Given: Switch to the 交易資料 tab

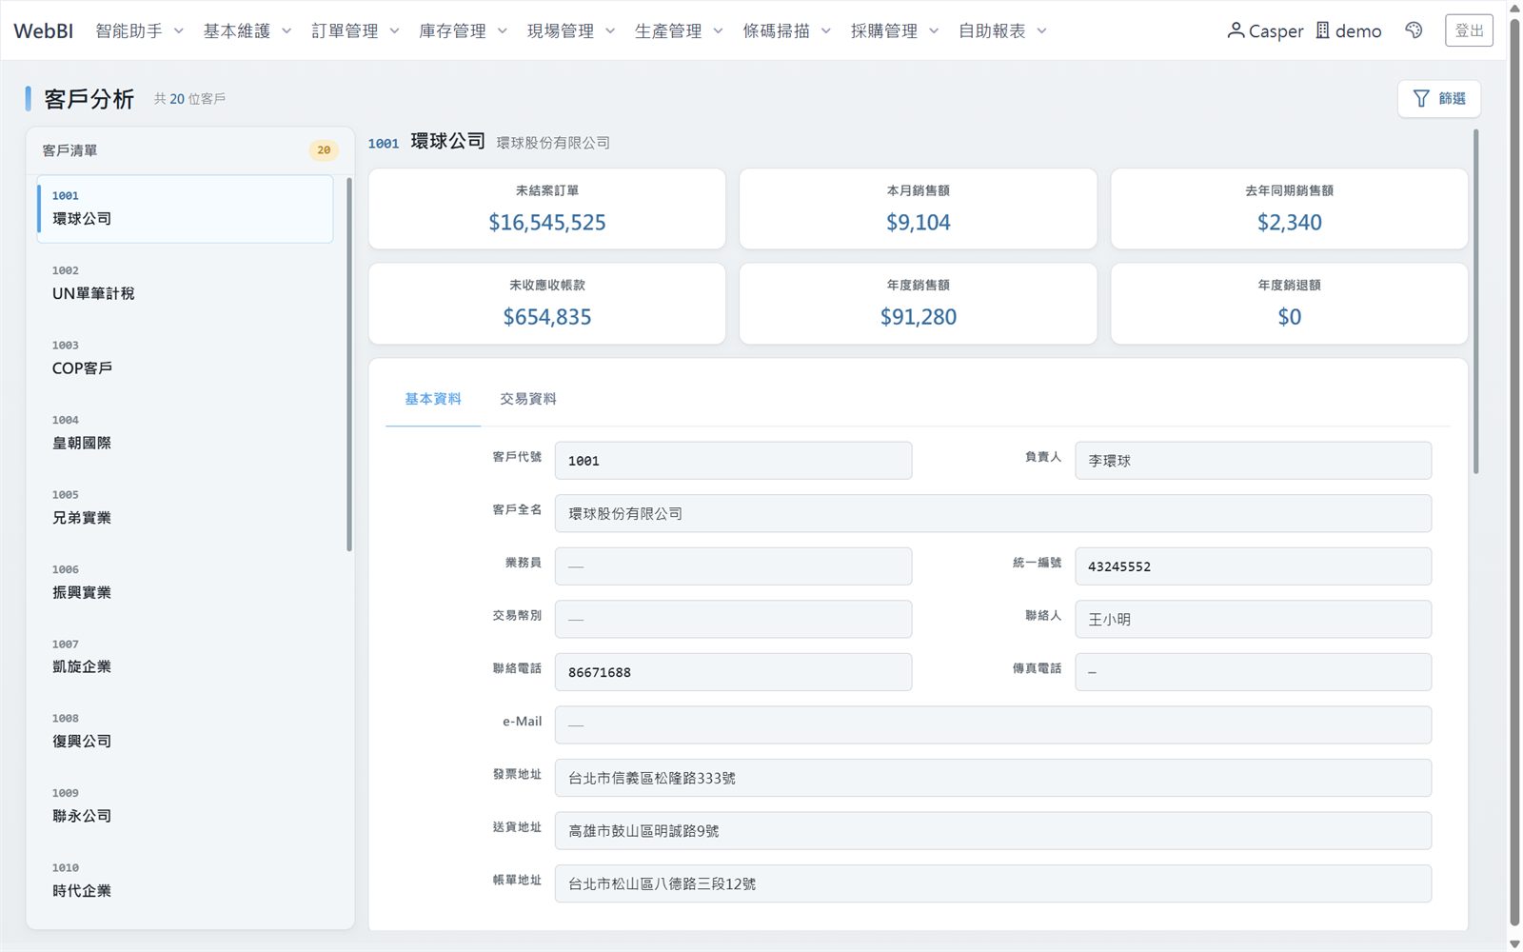Looking at the screenshot, I should tap(528, 399).
